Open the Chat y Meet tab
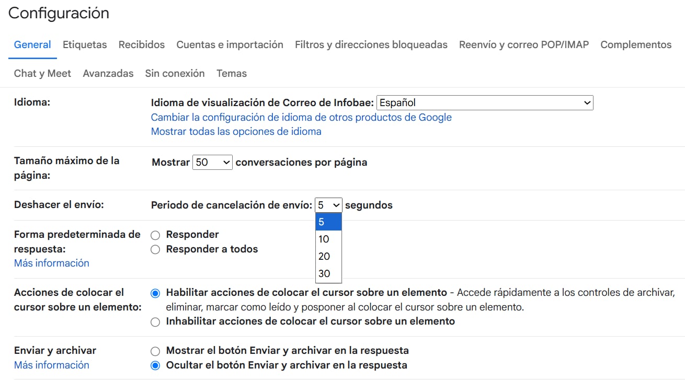The height and width of the screenshot is (380, 685). coord(42,74)
